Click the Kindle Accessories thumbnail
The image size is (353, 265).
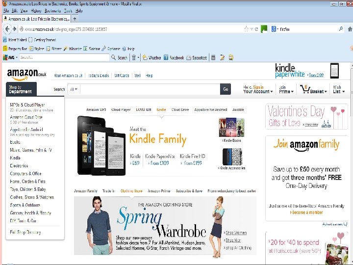pyautogui.click(x=232, y=157)
